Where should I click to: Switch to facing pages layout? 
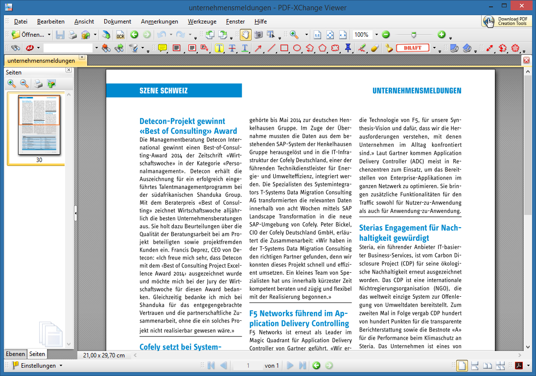pyautogui.click(x=488, y=365)
